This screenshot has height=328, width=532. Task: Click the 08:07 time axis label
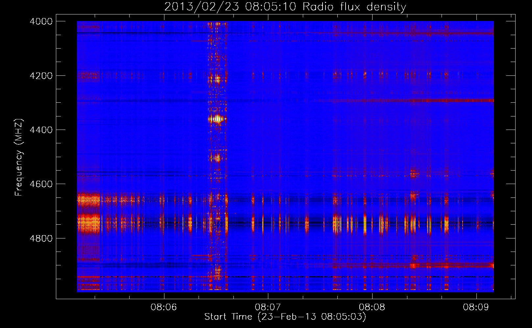point(268,307)
